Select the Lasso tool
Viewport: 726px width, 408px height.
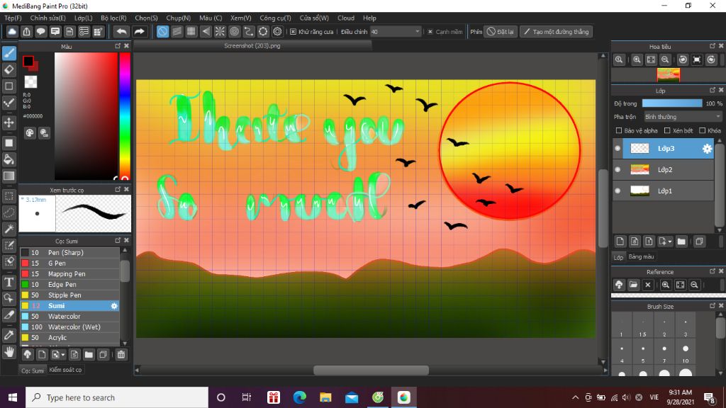pos(9,212)
